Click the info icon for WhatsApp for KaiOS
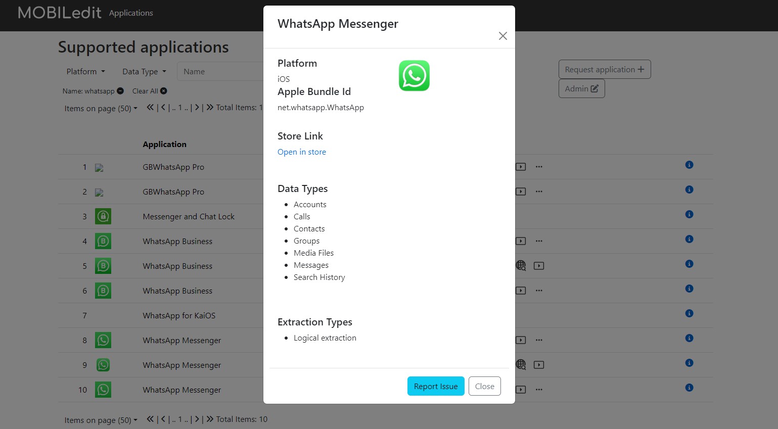This screenshot has height=429, width=778. 689,313
